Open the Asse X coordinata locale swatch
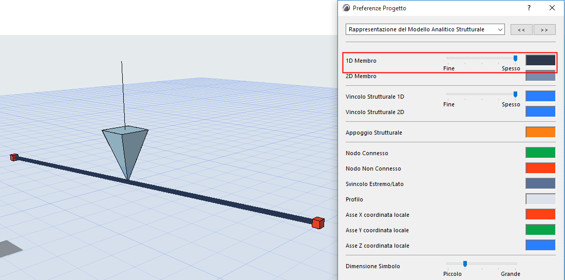 540,214
